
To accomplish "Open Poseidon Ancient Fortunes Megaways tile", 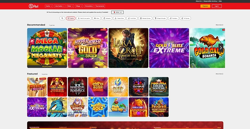I will [159, 107].
